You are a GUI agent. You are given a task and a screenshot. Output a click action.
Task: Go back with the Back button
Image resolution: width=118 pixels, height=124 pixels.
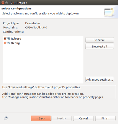41,118
